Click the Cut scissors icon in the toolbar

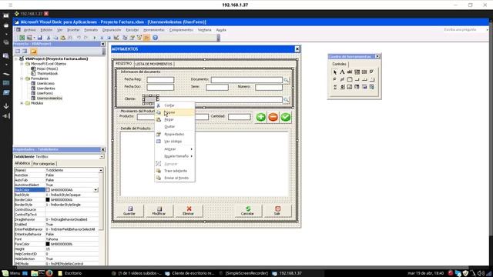click(x=49, y=38)
